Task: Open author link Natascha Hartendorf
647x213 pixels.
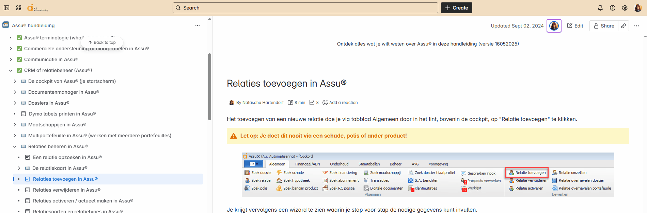Action: point(263,103)
